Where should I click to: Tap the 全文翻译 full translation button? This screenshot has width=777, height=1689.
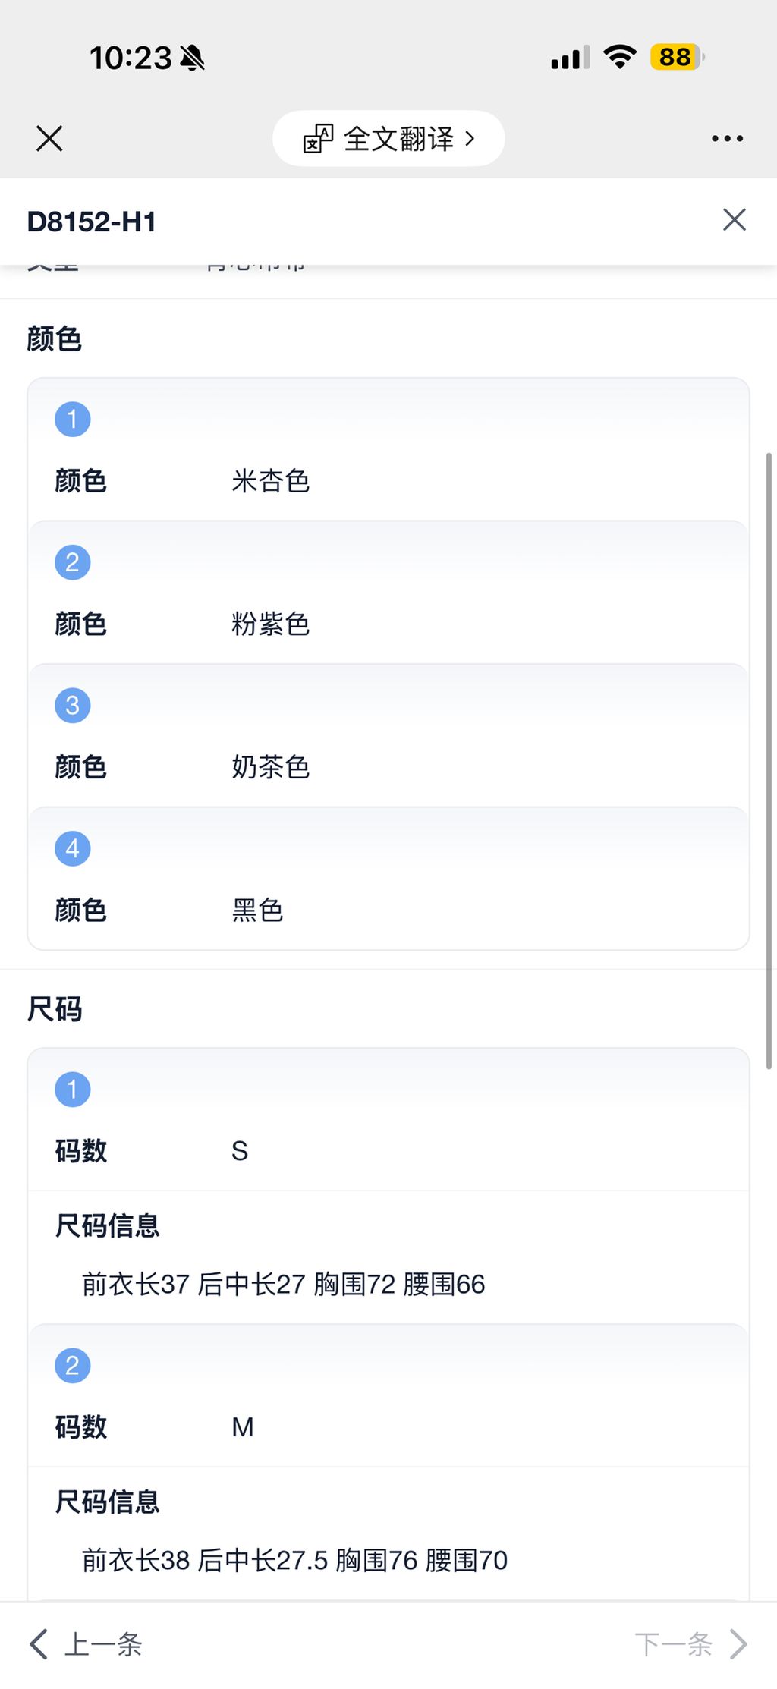(x=398, y=139)
